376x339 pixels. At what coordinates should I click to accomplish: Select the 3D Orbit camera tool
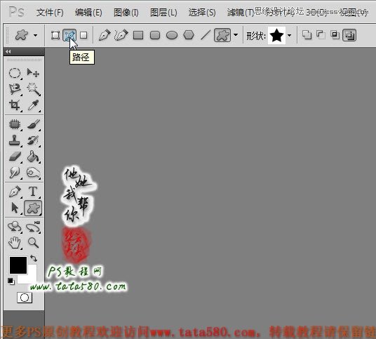coord(34,227)
